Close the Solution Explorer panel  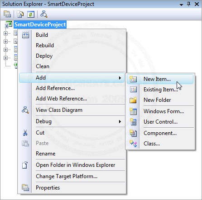click(197, 4)
